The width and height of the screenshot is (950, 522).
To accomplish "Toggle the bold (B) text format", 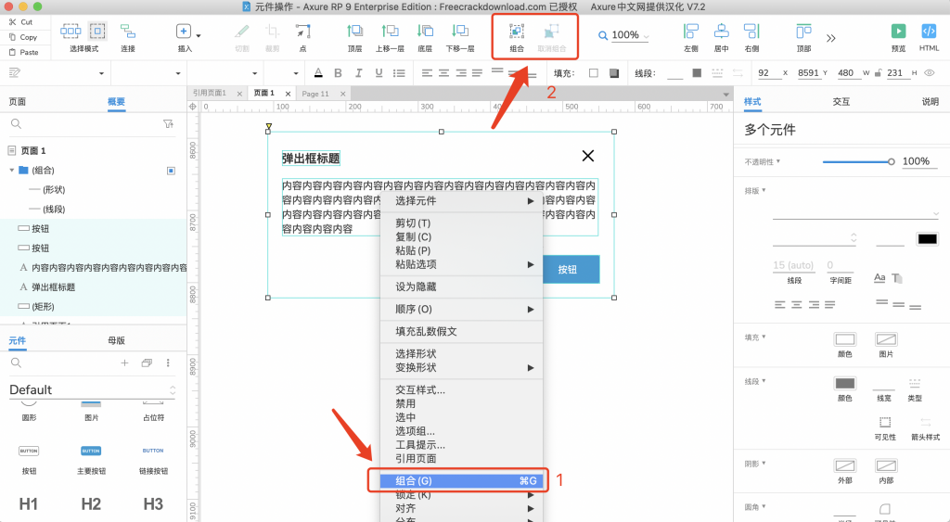I will [x=336, y=73].
